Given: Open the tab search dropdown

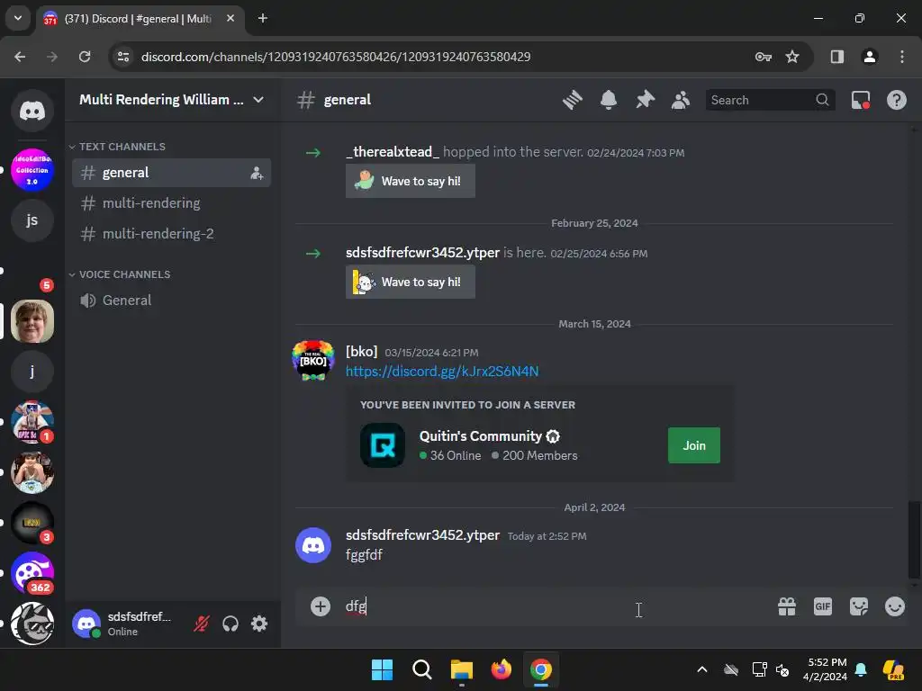Looking at the screenshot, I should pyautogui.click(x=18, y=18).
